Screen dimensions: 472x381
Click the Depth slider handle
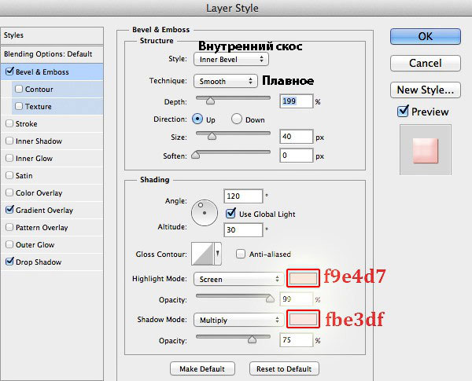pos(210,101)
